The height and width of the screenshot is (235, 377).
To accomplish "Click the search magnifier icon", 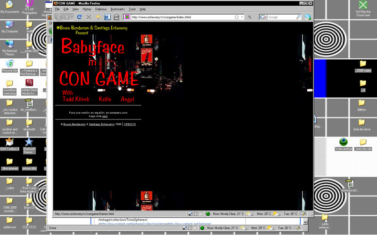I will (x=298, y=17).
